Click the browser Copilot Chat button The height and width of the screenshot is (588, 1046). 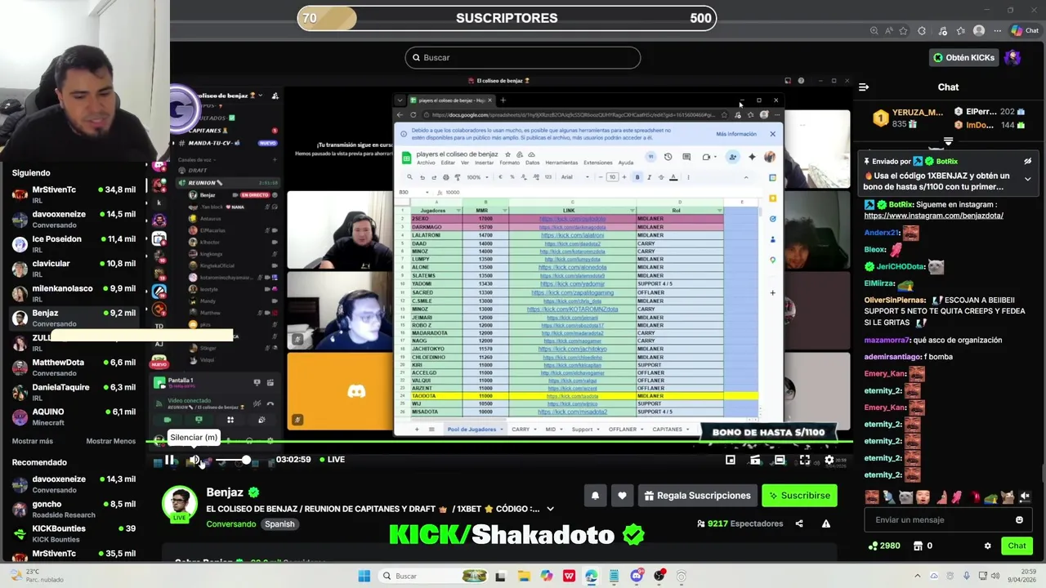1024,31
